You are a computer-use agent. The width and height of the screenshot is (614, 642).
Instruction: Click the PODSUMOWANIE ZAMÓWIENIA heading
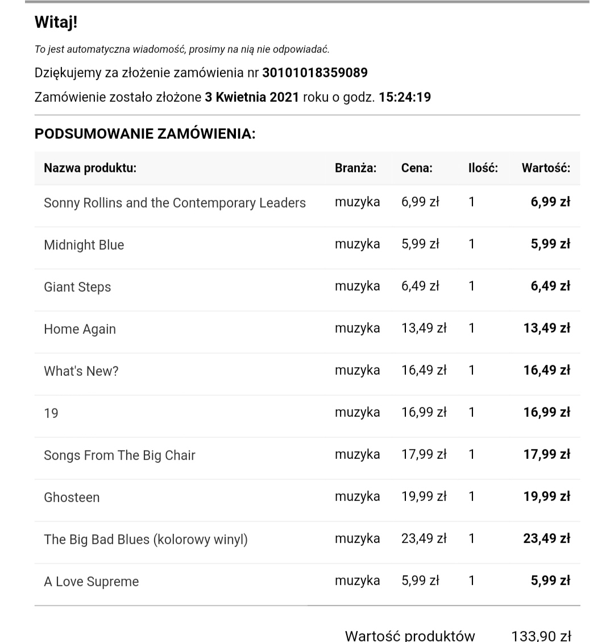[x=145, y=134]
